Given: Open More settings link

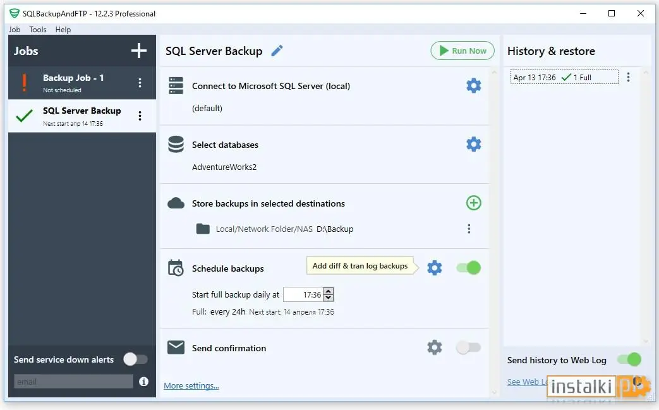Looking at the screenshot, I should tap(191, 385).
